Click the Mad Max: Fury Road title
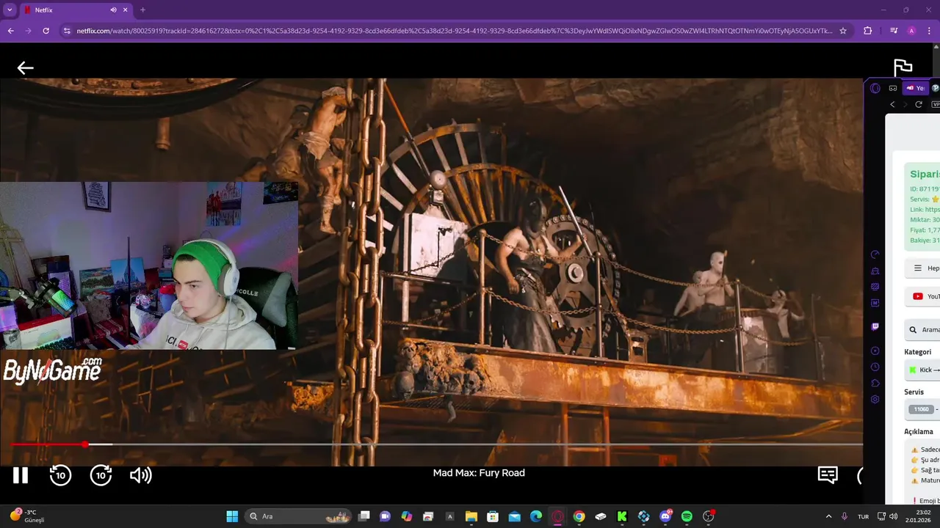940x528 pixels. (479, 473)
